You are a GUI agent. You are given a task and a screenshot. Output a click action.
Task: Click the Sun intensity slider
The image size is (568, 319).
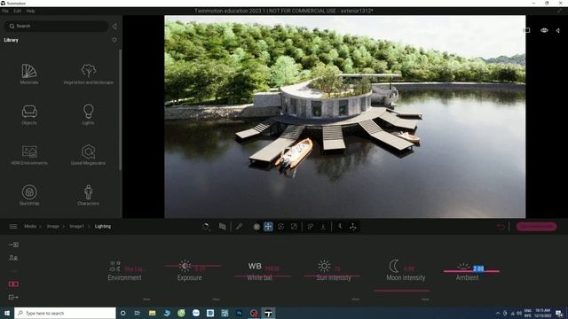(x=332, y=276)
